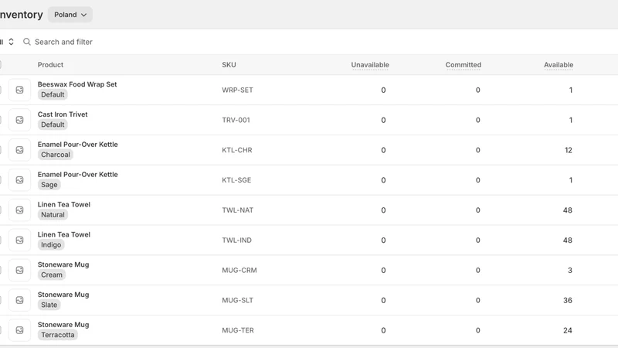Click image icon for Terracotta Stoneware Mug
Viewport: 618px width, 348px height.
coord(20,330)
